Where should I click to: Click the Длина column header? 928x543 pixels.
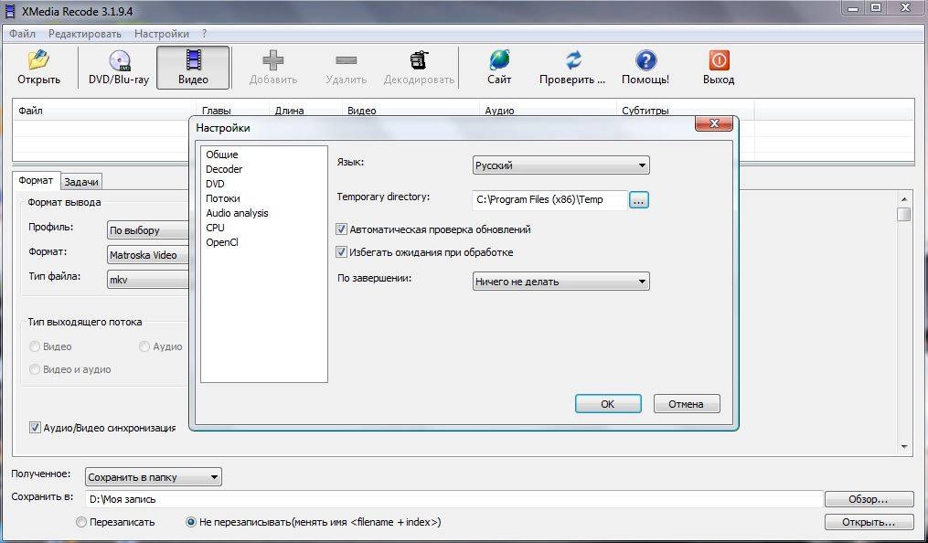point(305,111)
